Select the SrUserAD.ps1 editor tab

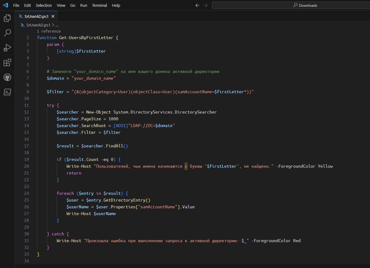coord(36,17)
